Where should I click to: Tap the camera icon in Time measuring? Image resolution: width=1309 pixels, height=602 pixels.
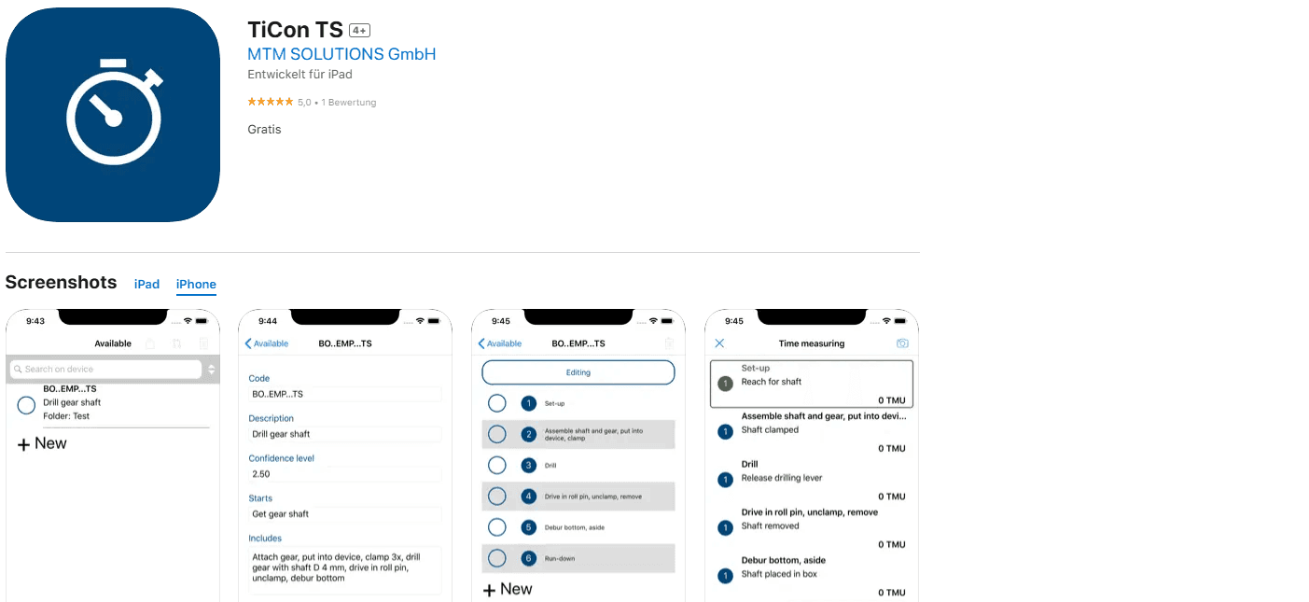coord(902,343)
